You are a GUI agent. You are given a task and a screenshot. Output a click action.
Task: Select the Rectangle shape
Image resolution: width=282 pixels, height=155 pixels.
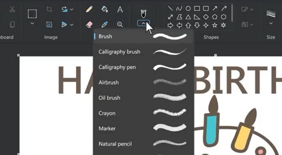pyautogui.click(x=197, y=9)
